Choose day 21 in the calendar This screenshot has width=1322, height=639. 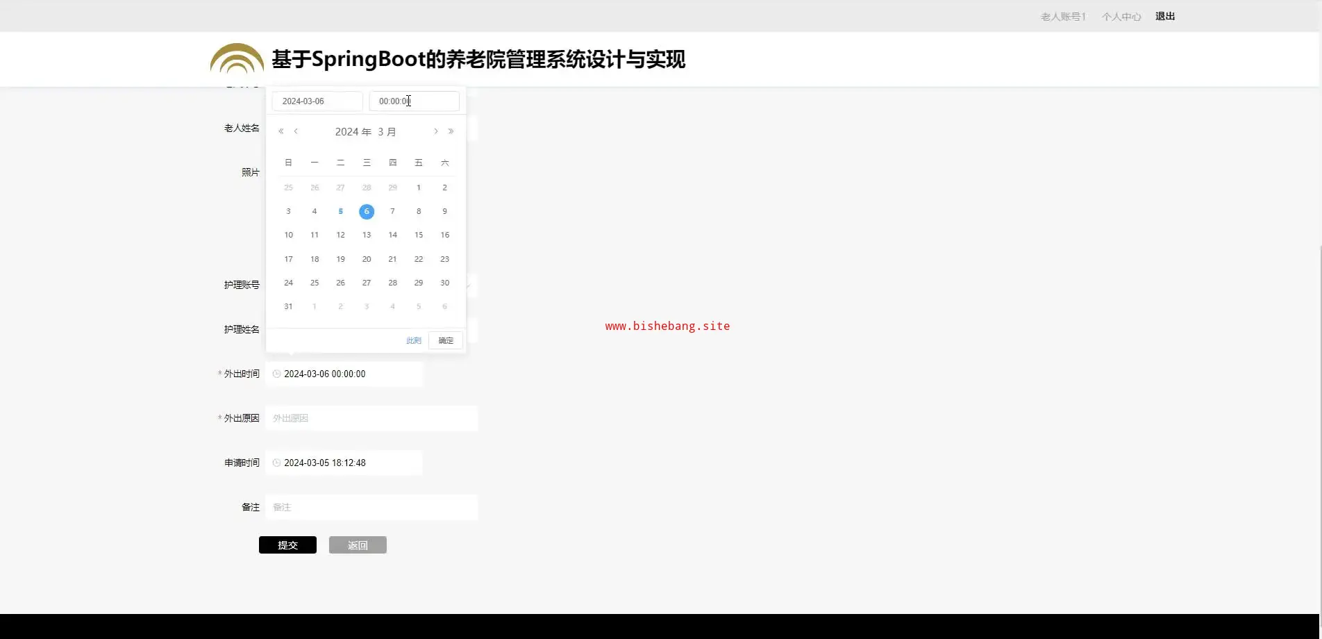392,259
